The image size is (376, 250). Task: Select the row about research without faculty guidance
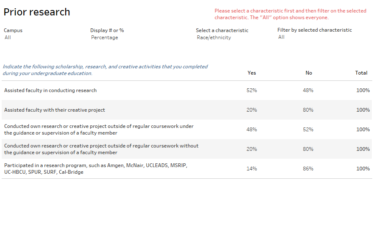(x=100, y=149)
